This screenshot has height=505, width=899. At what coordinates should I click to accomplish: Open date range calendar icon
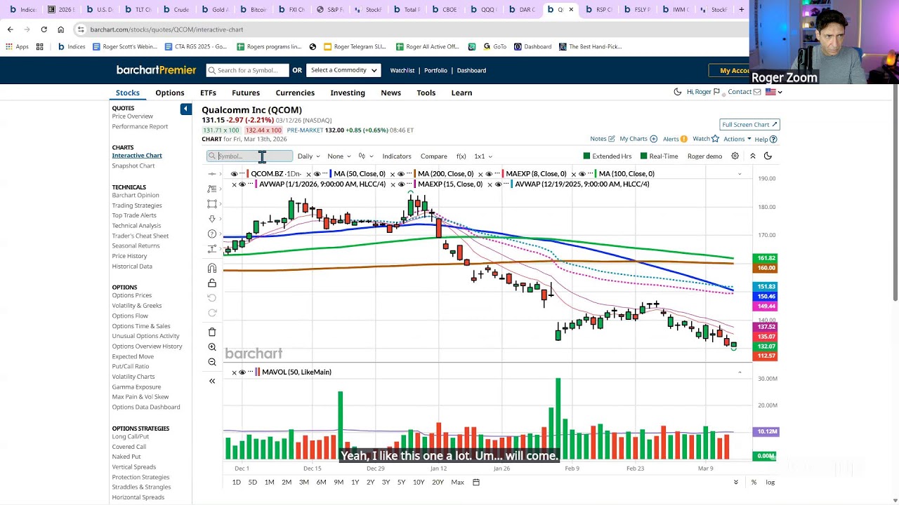pos(476,482)
